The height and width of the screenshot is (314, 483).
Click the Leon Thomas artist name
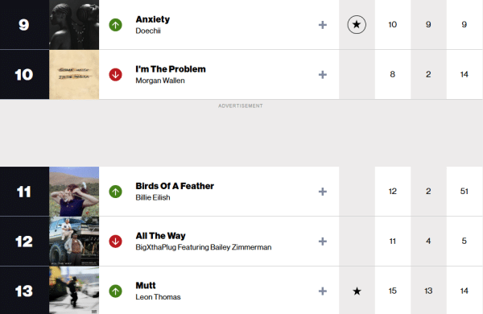click(158, 297)
